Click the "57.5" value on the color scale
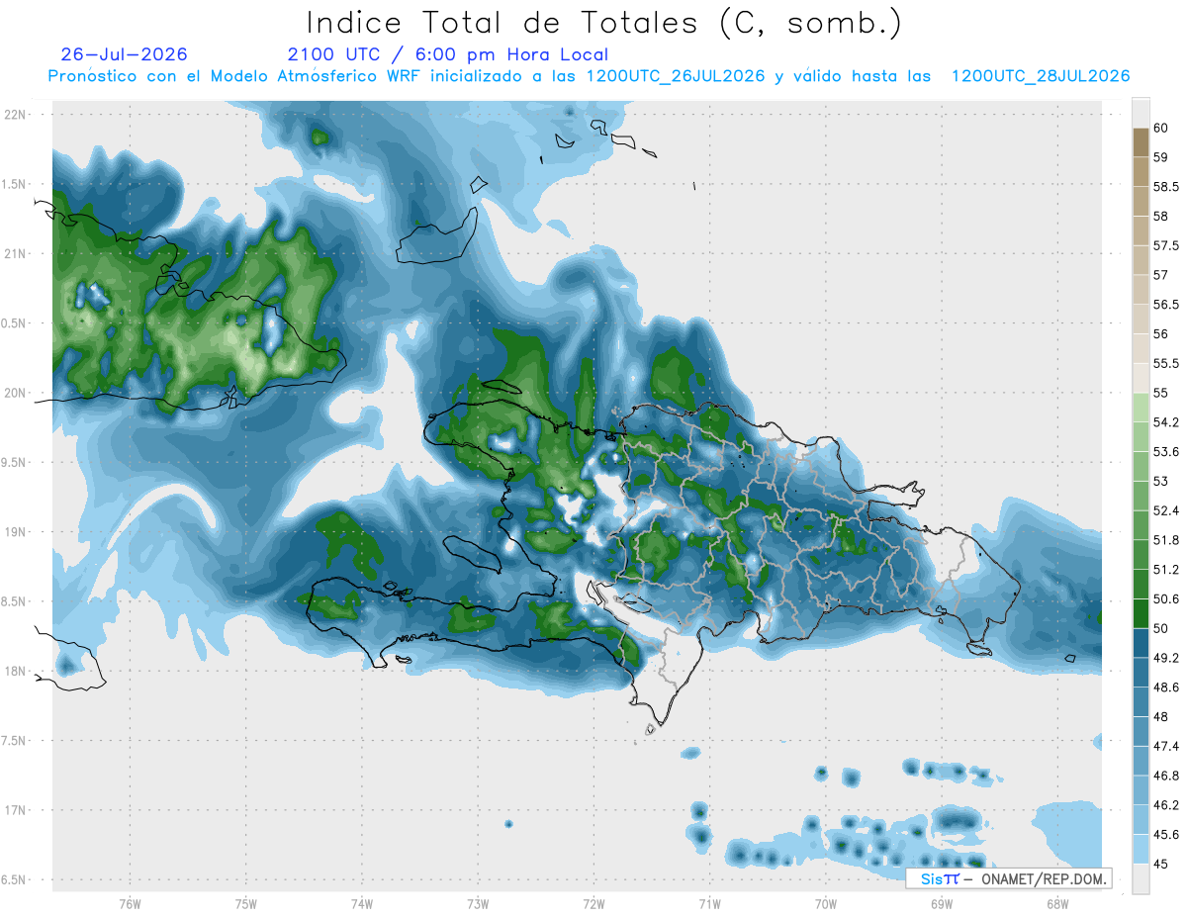 (1165, 245)
